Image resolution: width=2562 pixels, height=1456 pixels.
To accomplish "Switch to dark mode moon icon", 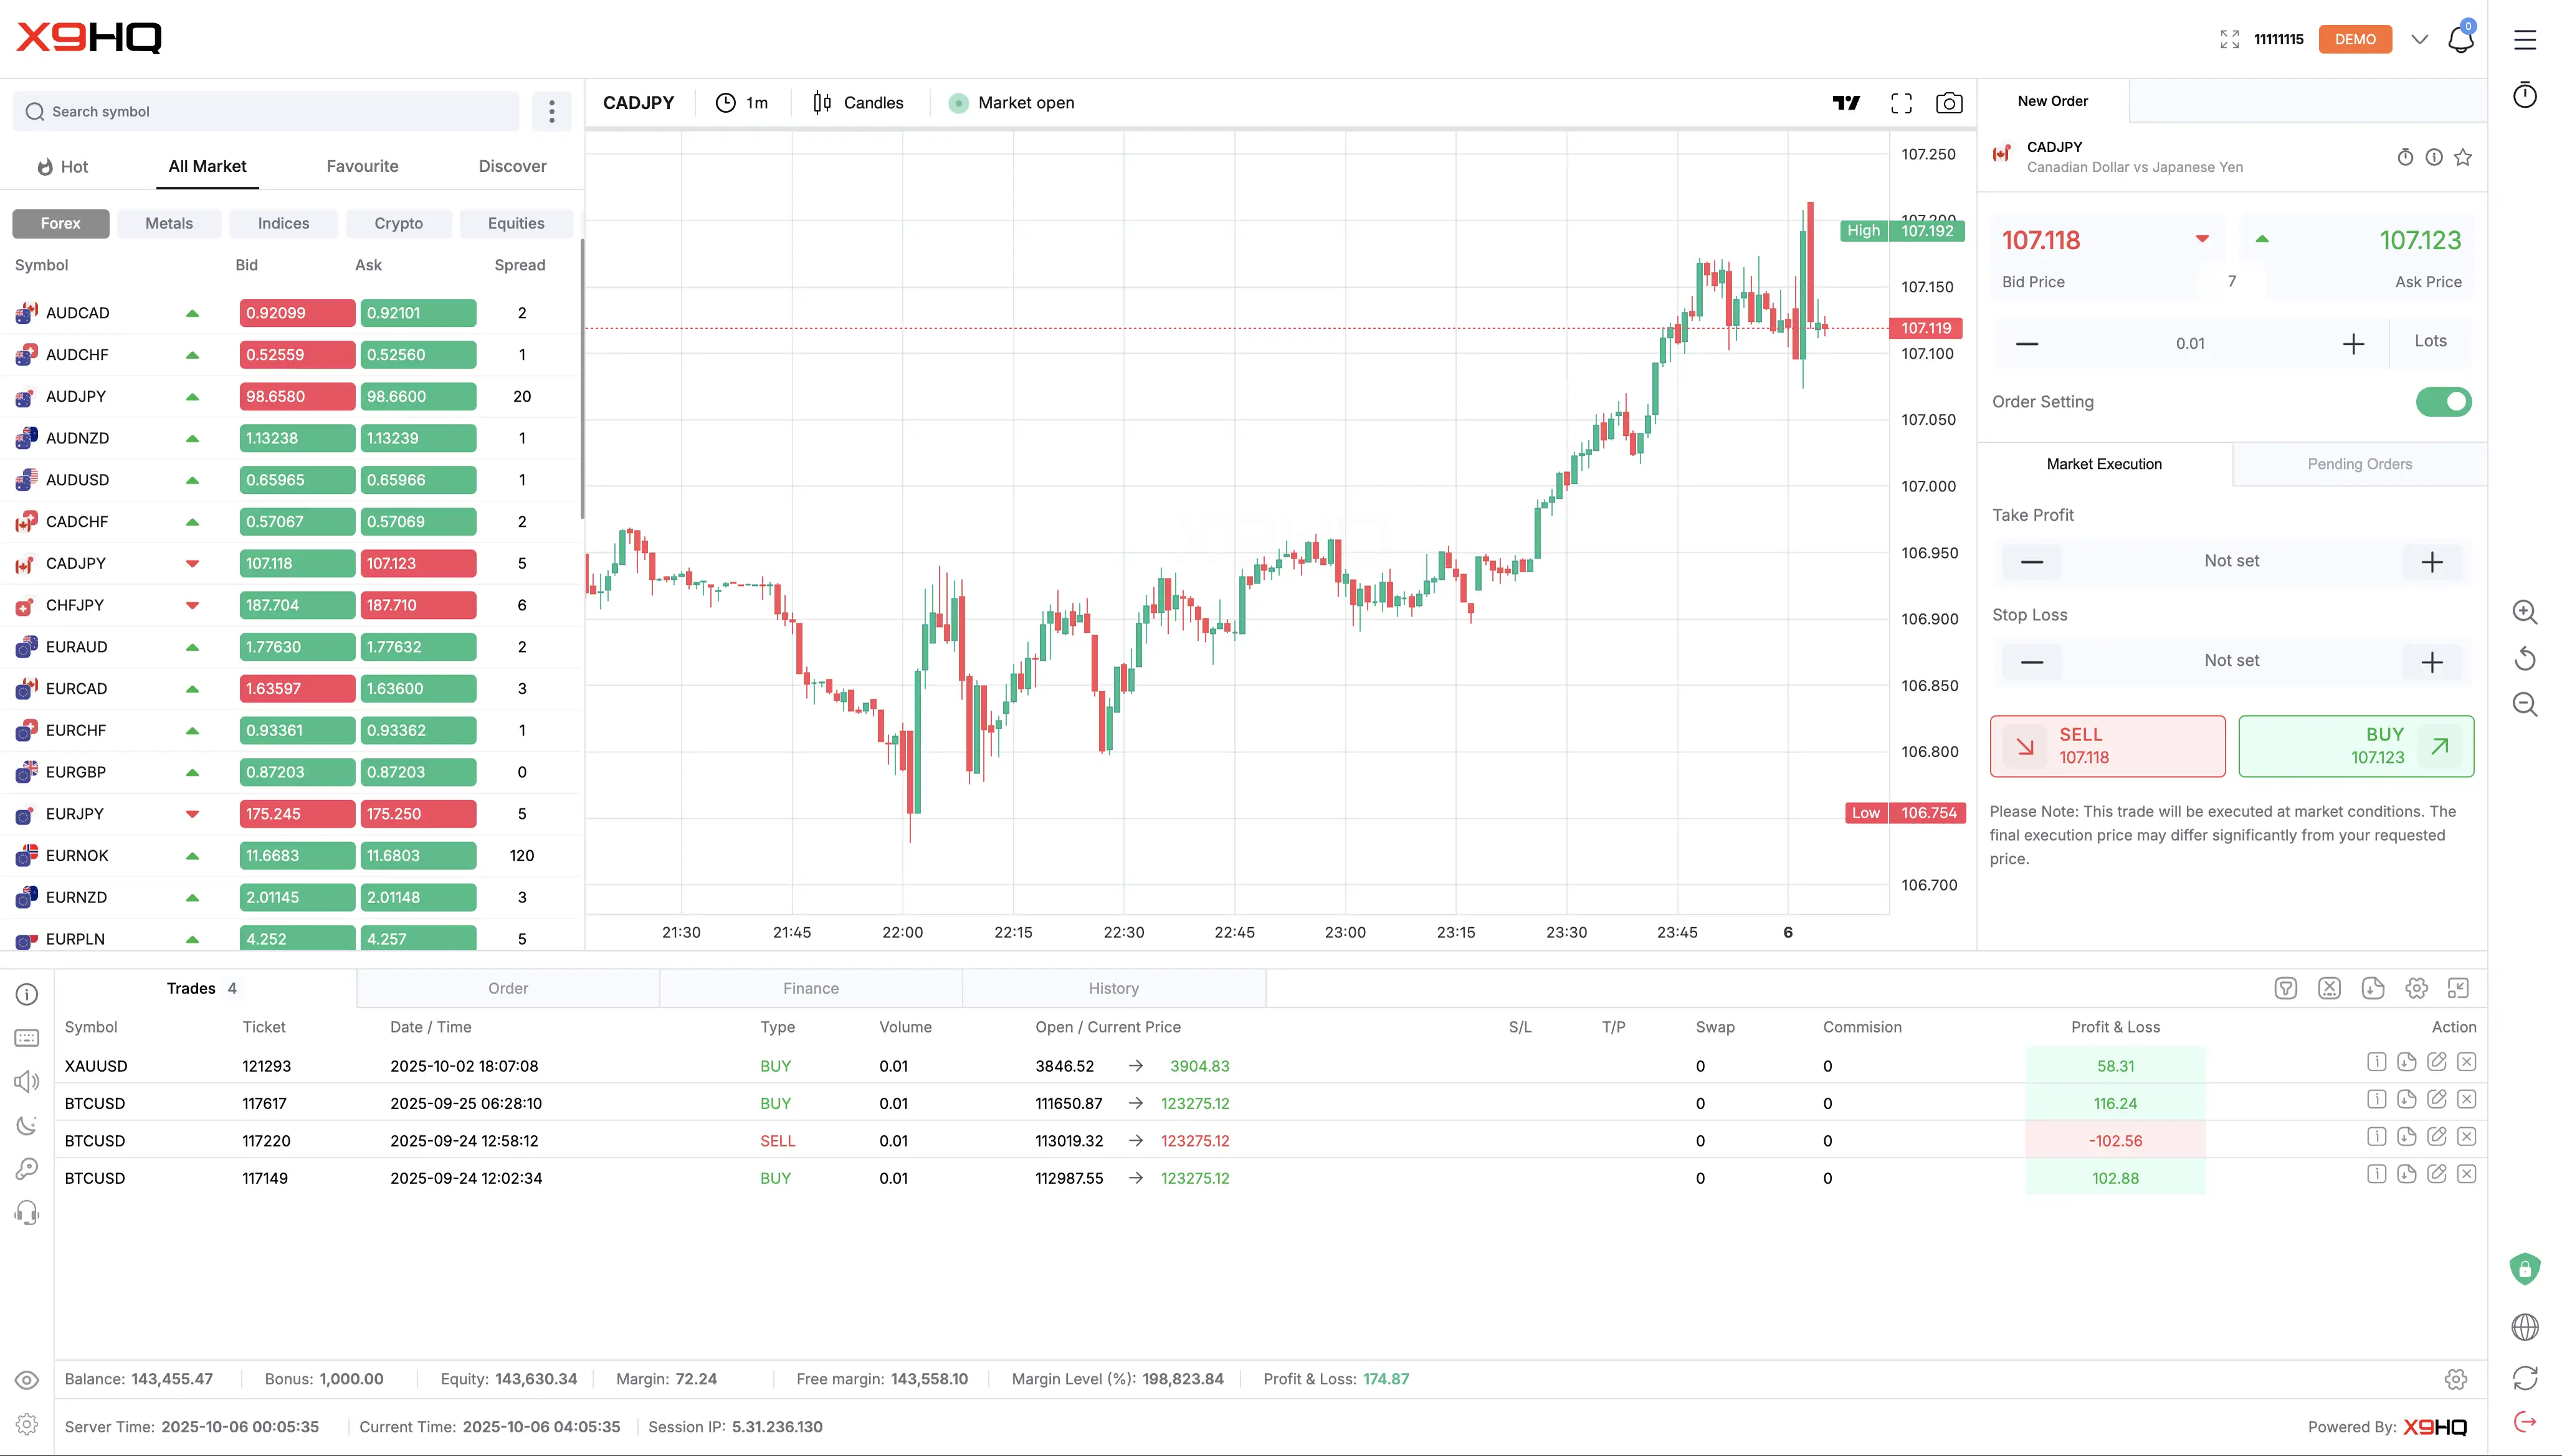I will pos(27,1125).
